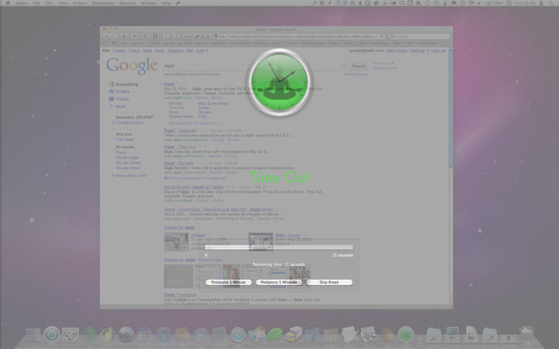The width and height of the screenshot is (559, 349).
Task: Open the Images link in Google top bar
Action: [x=119, y=50]
